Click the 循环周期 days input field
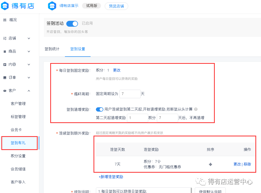This screenshot has height=193, width=261. tap(130, 94)
